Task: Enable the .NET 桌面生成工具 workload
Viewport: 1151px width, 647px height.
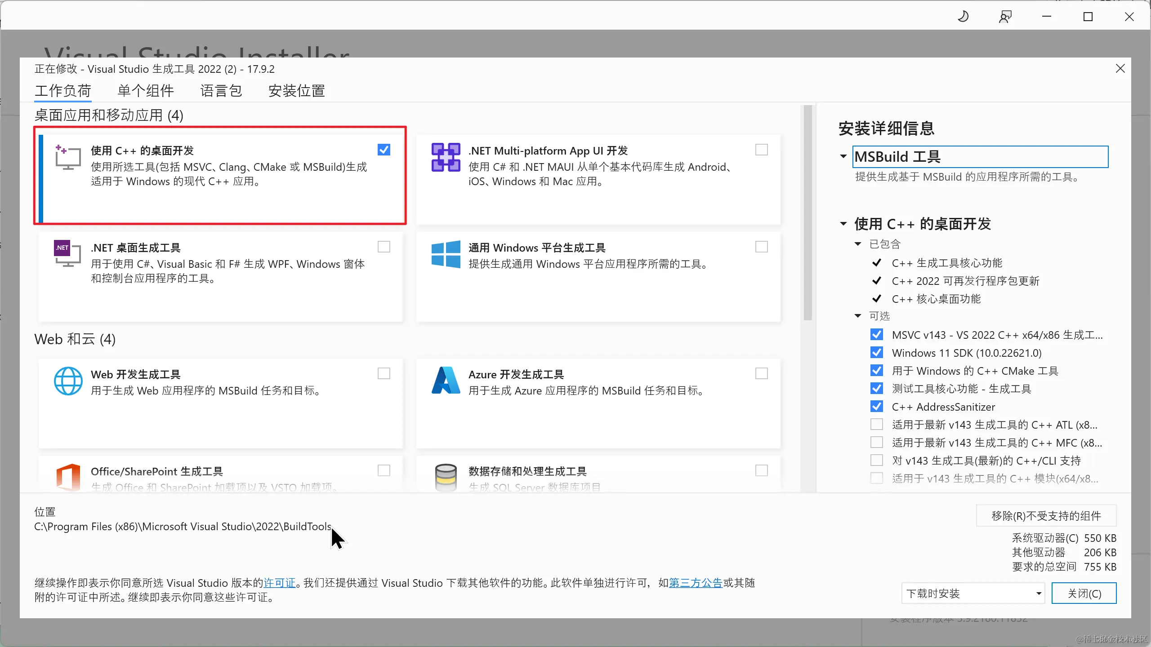Action: (384, 246)
